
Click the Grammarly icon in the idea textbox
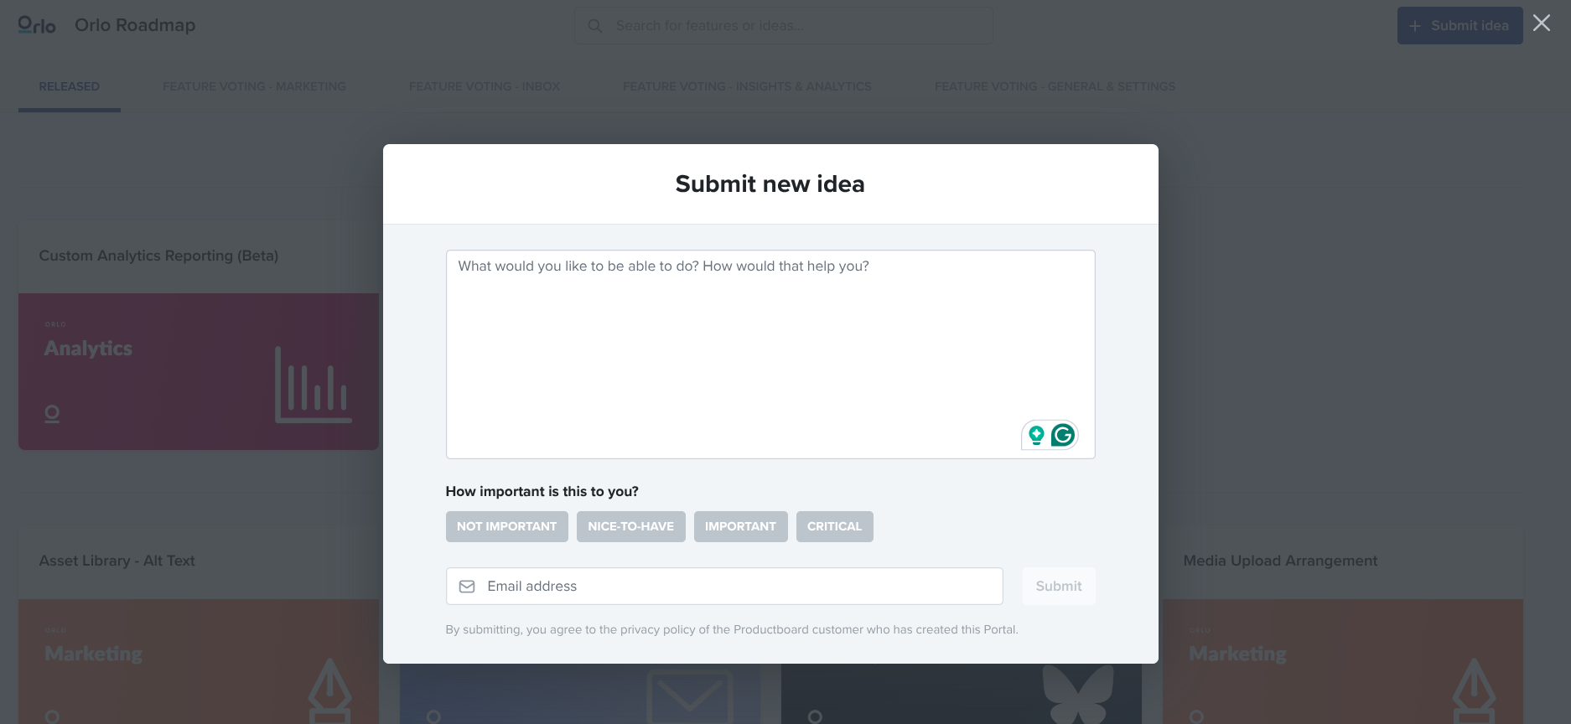coord(1063,435)
